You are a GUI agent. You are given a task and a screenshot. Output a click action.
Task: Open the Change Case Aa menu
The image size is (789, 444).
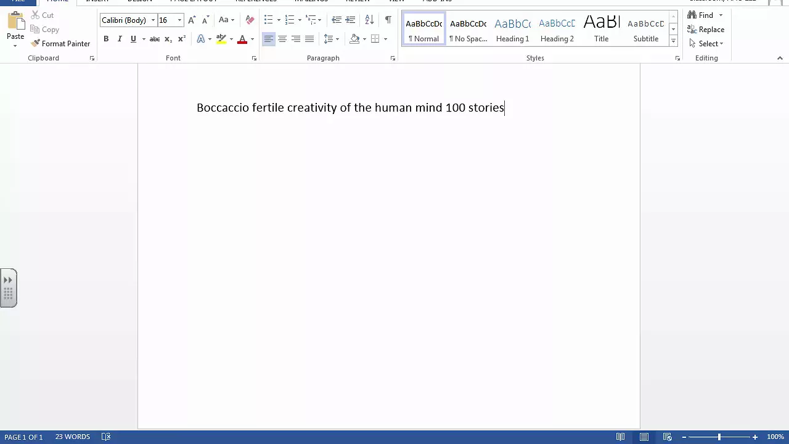226,20
